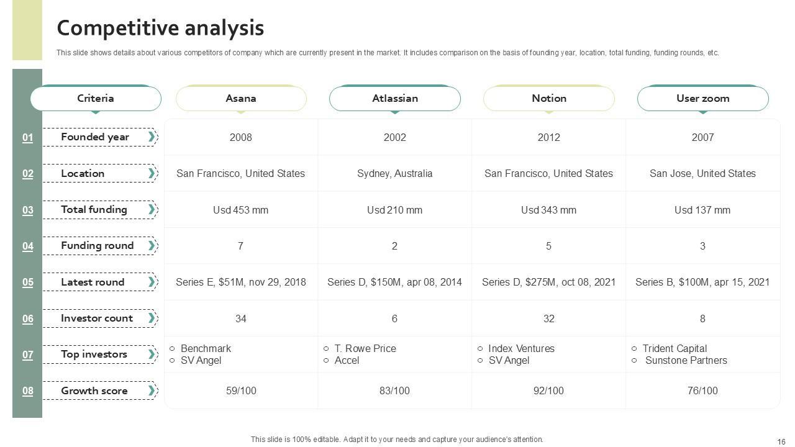Viewport: 795px width, 447px height.
Task: Select the Notion column header
Action: (x=549, y=98)
